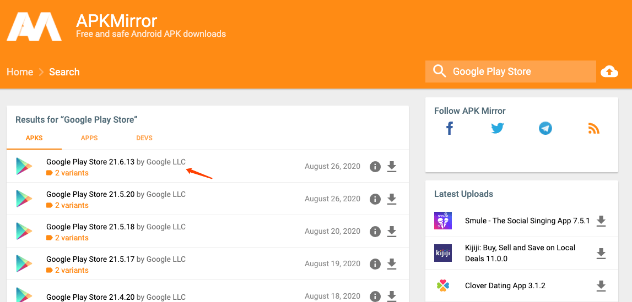Switch to the APKS tab
This screenshot has height=302, width=632.
pos(34,138)
